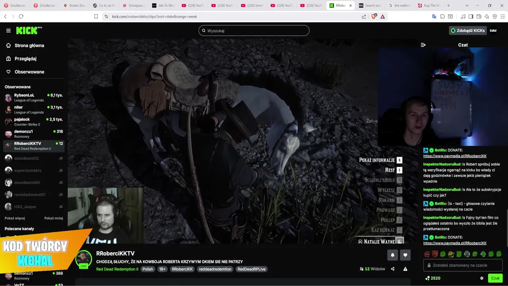Open demonzz1 channel with 318 viewers
508x286 pixels.
tap(34, 134)
